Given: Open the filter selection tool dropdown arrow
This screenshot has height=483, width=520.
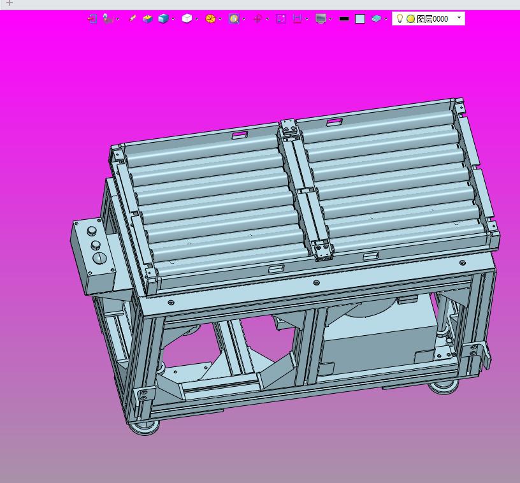Looking at the screenshot, I should click(x=117, y=19).
